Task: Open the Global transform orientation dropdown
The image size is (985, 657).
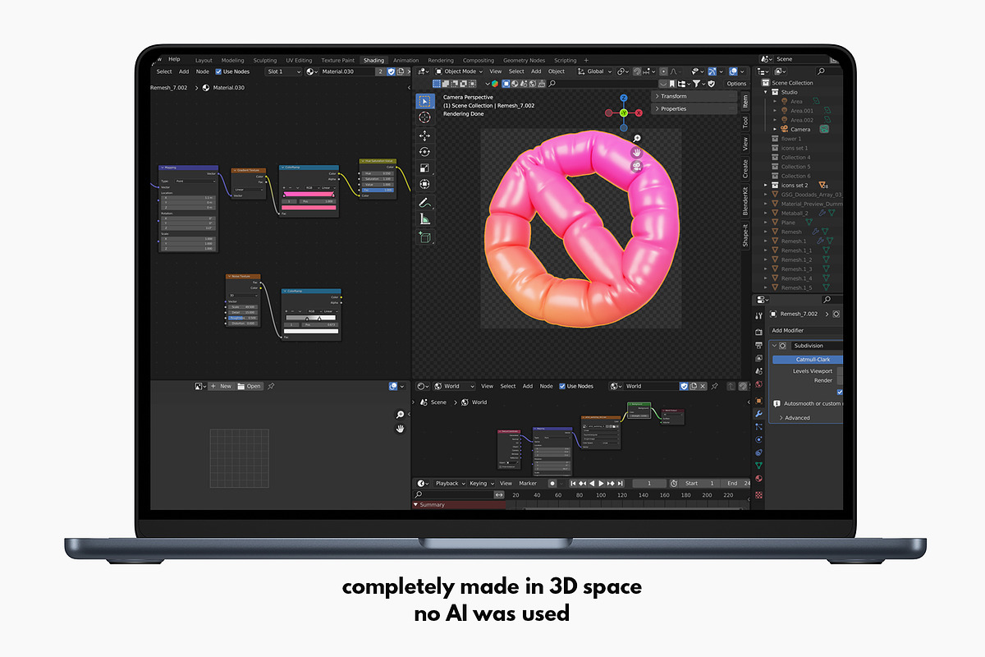Action: 596,71
